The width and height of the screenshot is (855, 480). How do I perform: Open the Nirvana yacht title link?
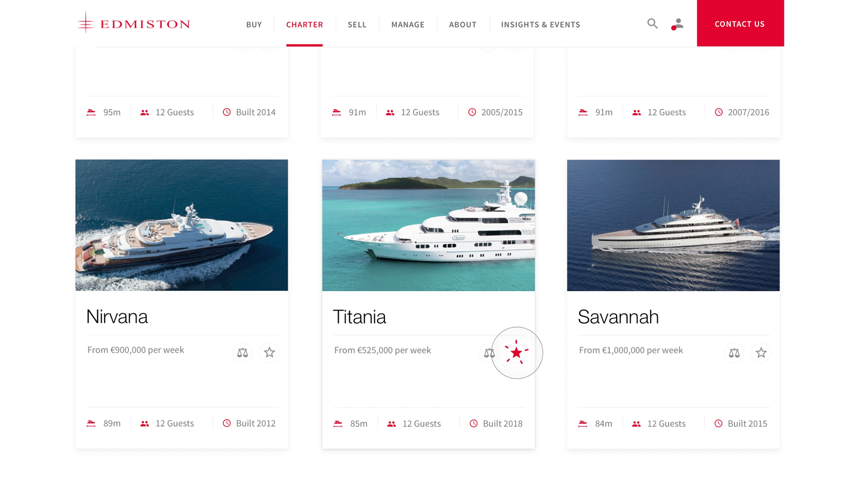[x=117, y=317]
